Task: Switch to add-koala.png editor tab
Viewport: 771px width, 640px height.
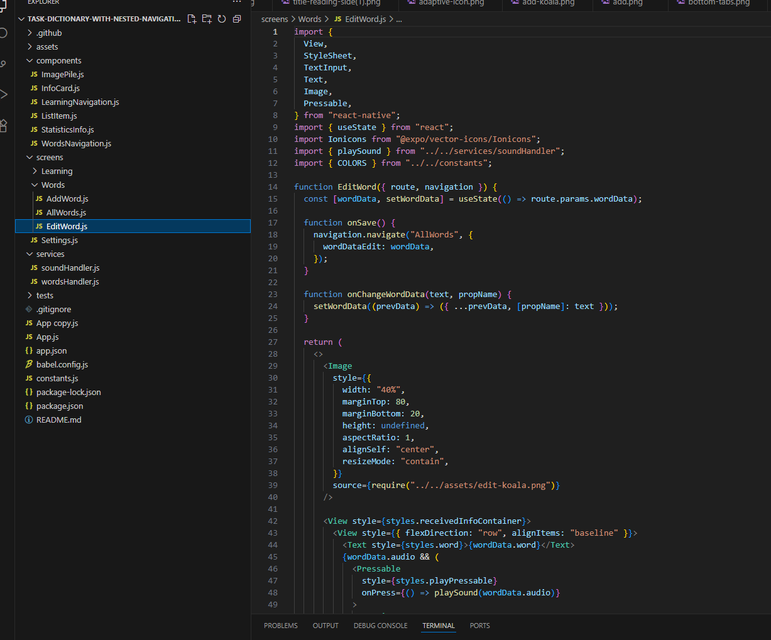Action: click(547, 3)
